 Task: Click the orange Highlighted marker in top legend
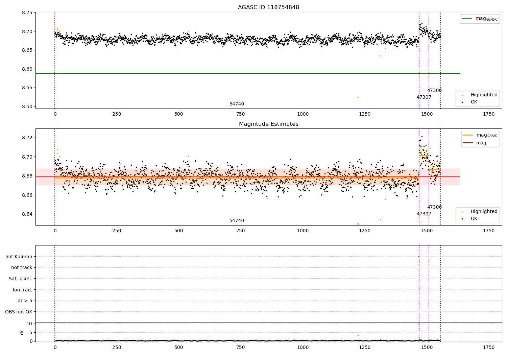(462, 95)
